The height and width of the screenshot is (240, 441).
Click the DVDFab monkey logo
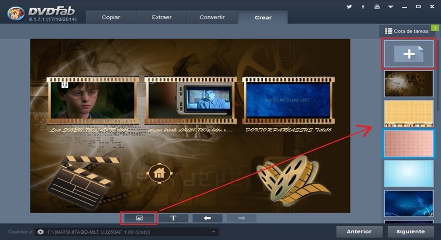[x=16, y=13]
